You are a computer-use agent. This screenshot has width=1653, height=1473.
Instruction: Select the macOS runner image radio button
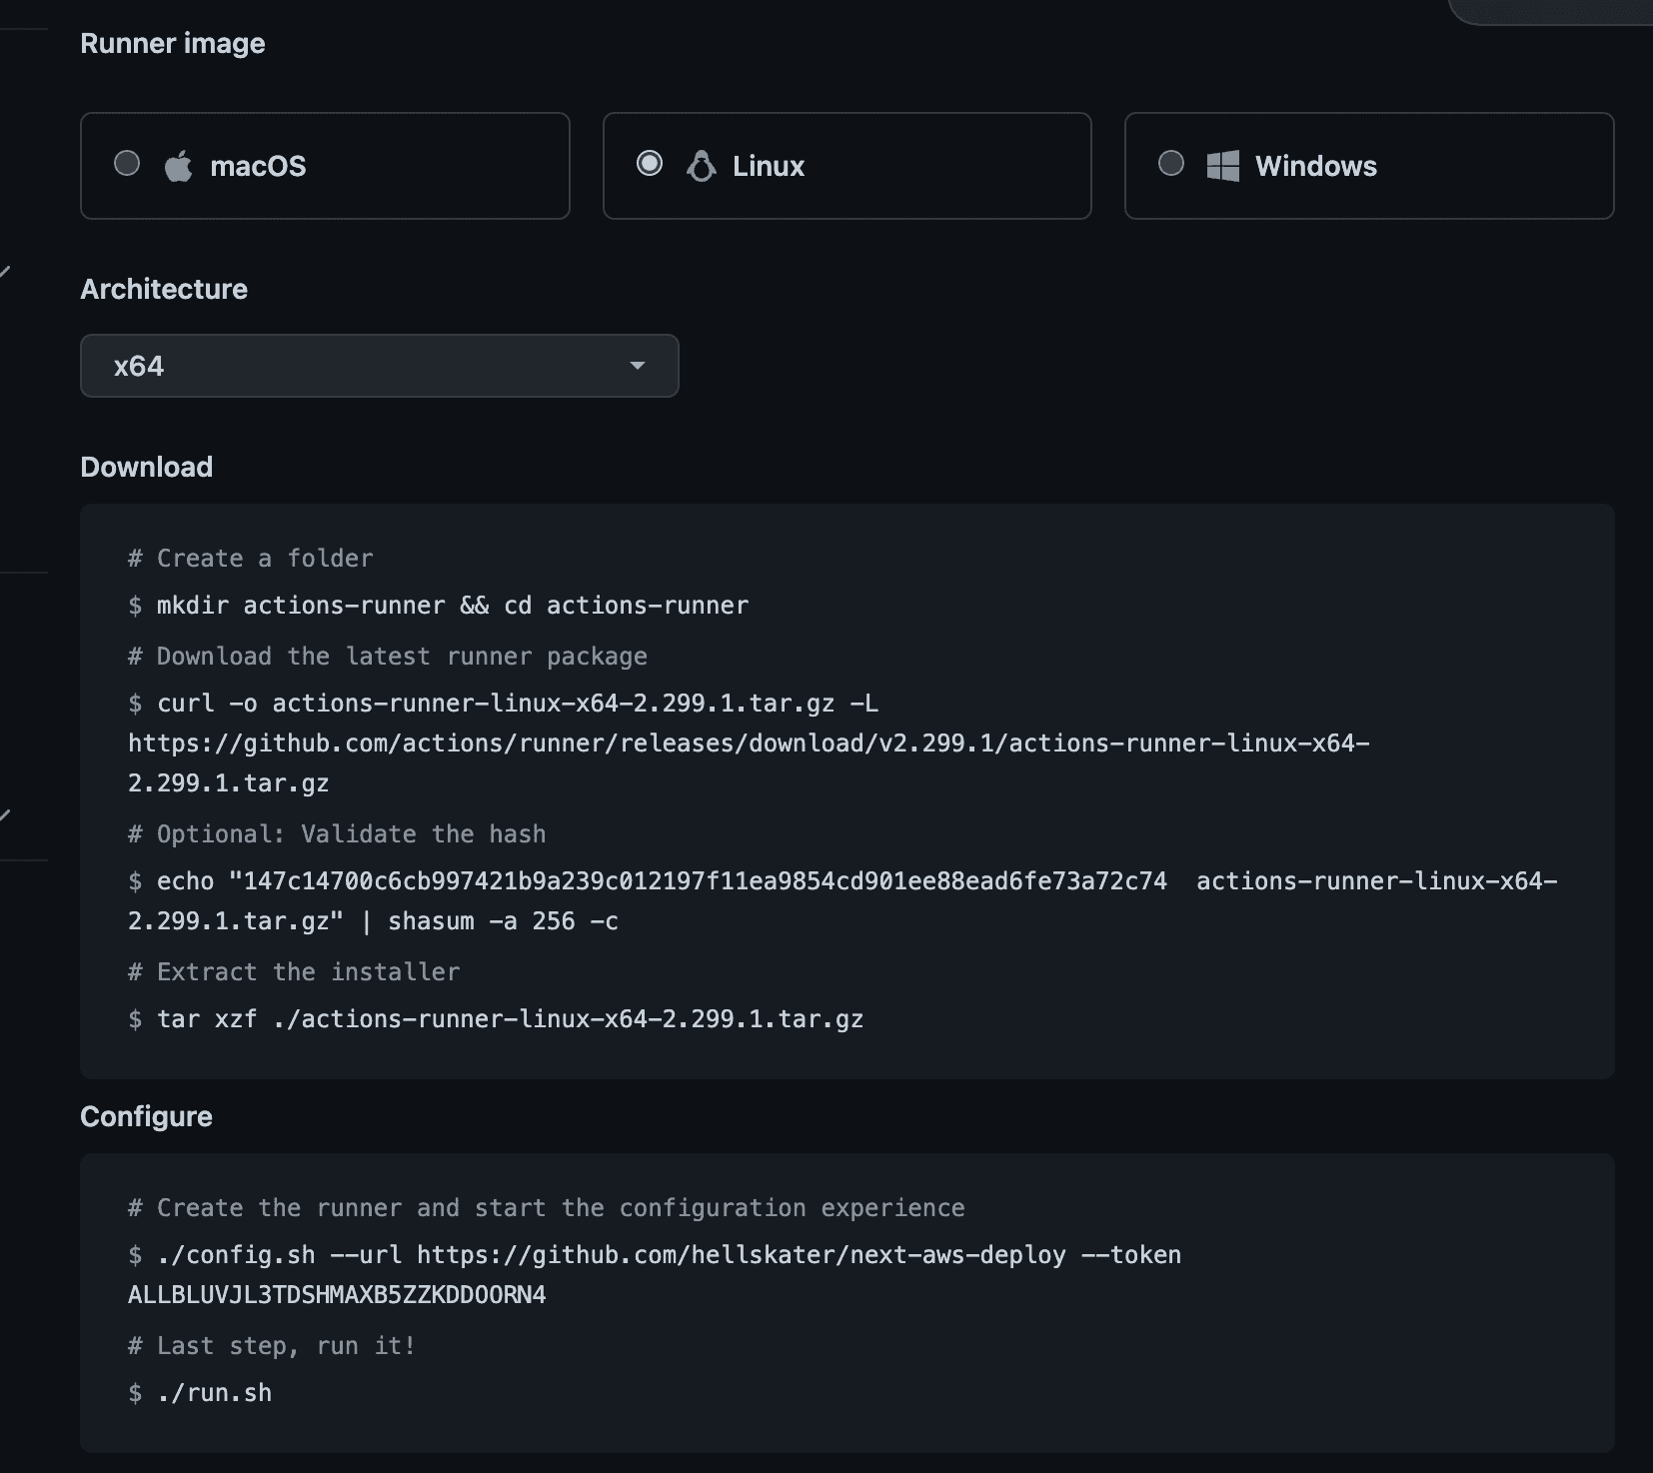[x=126, y=163]
